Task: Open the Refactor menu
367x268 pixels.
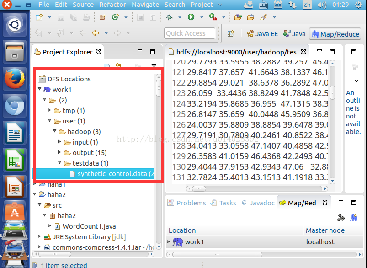Action: click(112, 5)
